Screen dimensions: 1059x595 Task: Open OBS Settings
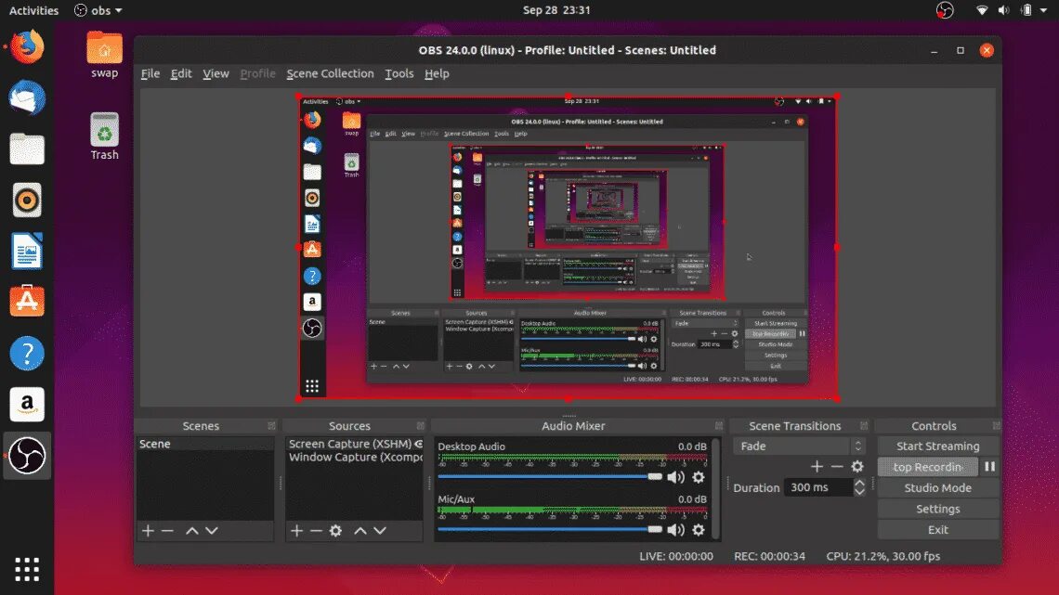coord(937,509)
